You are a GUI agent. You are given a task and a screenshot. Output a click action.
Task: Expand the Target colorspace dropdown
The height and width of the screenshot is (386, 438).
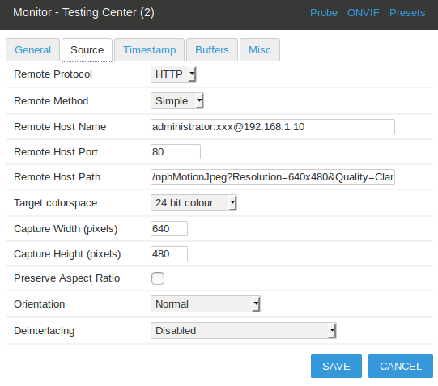pyautogui.click(x=193, y=202)
